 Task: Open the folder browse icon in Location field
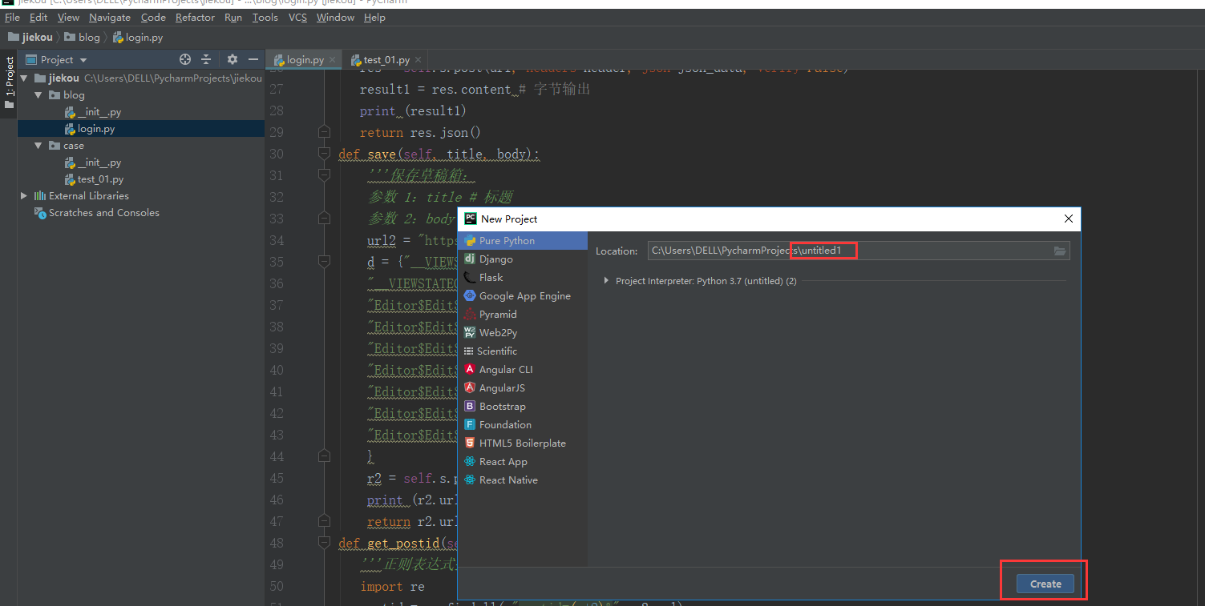[1060, 251]
